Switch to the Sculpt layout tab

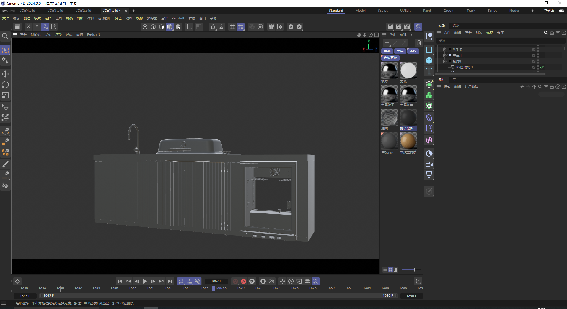click(383, 11)
